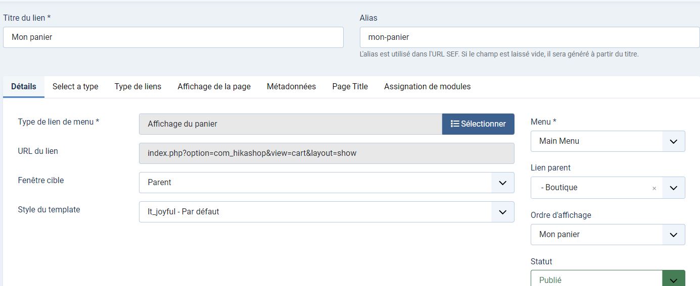Screen dimensions: 700x286
Task: Expand the Menu dropdown set to Main Menu
Action: click(x=608, y=141)
